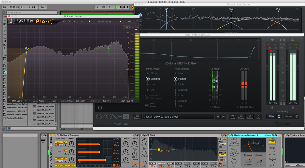The width and height of the screenshot is (305, 168).
Task: Click the EQ Eight headphone audition icon
Action: (220, 139)
